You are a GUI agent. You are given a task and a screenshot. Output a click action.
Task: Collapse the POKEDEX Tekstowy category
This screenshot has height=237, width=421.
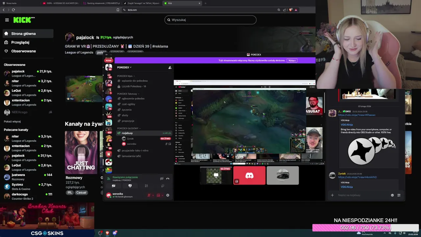[128, 94]
